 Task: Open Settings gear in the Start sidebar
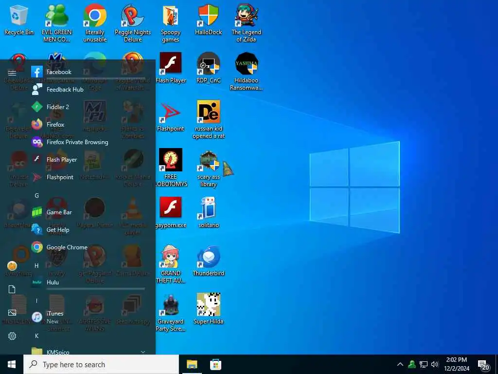pos(12,336)
